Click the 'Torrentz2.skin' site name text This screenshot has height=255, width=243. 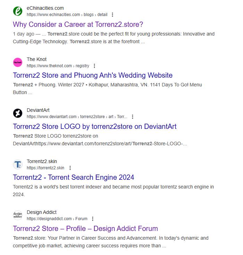point(42,161)
